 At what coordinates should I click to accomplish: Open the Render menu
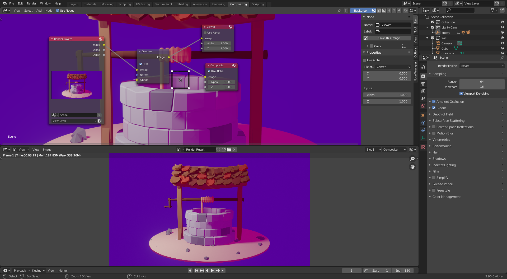(31, 3)
